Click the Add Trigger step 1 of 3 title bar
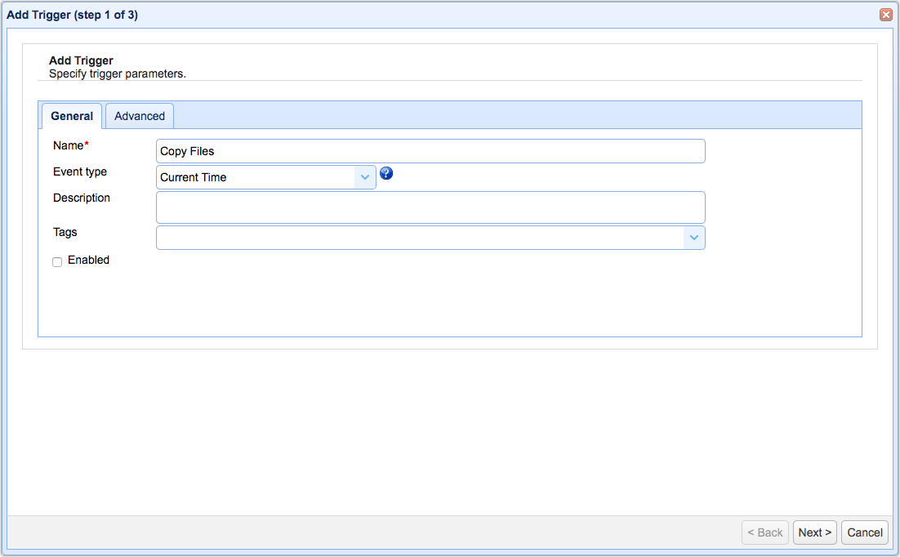This screenshot has height=557, width=900. click(73, 15)
